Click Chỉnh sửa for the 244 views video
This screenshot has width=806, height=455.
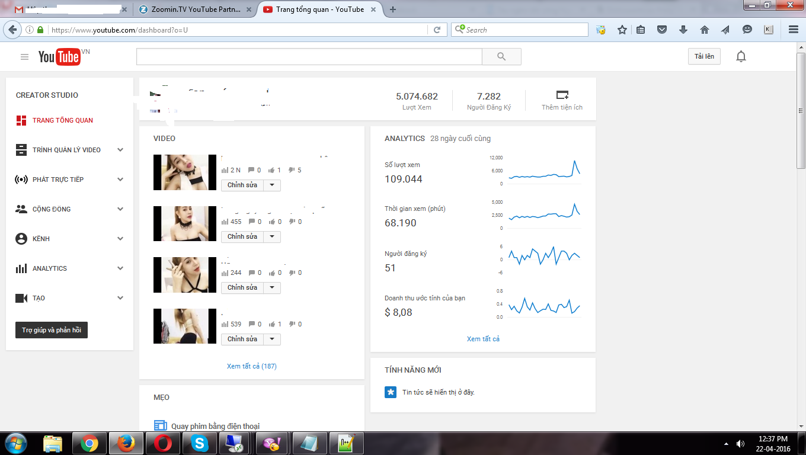(242, 287)
